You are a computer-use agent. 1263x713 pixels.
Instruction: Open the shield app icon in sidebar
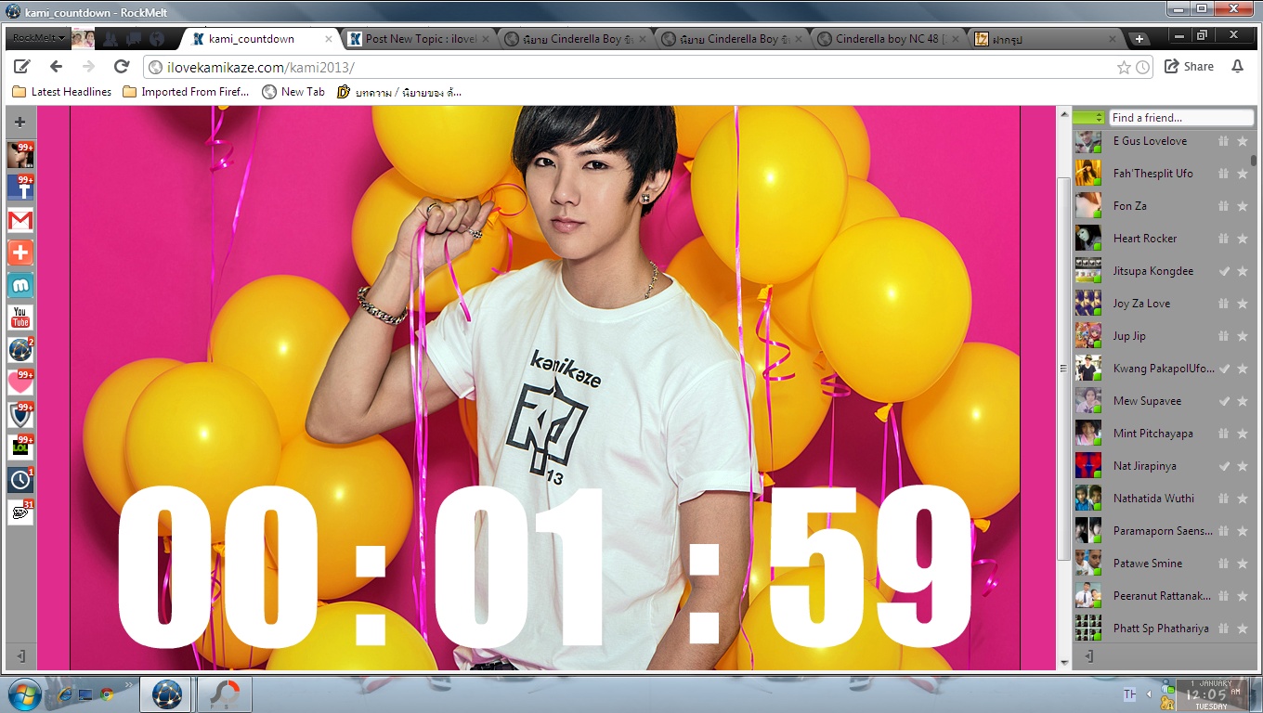click(x=20, y=415)
